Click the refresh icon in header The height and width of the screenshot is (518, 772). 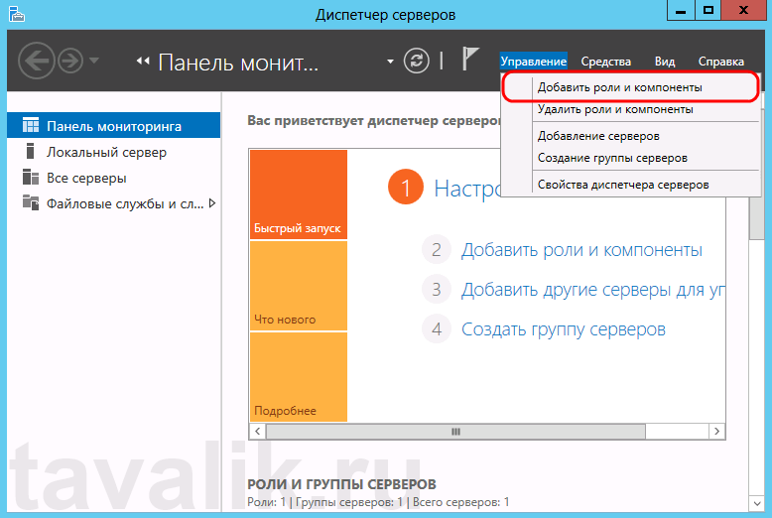pos(417,61)
